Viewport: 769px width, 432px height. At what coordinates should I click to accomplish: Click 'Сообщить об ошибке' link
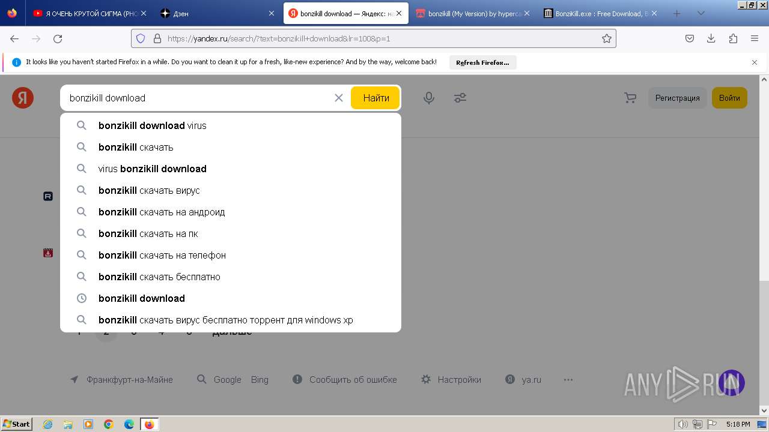coord(345,380)
